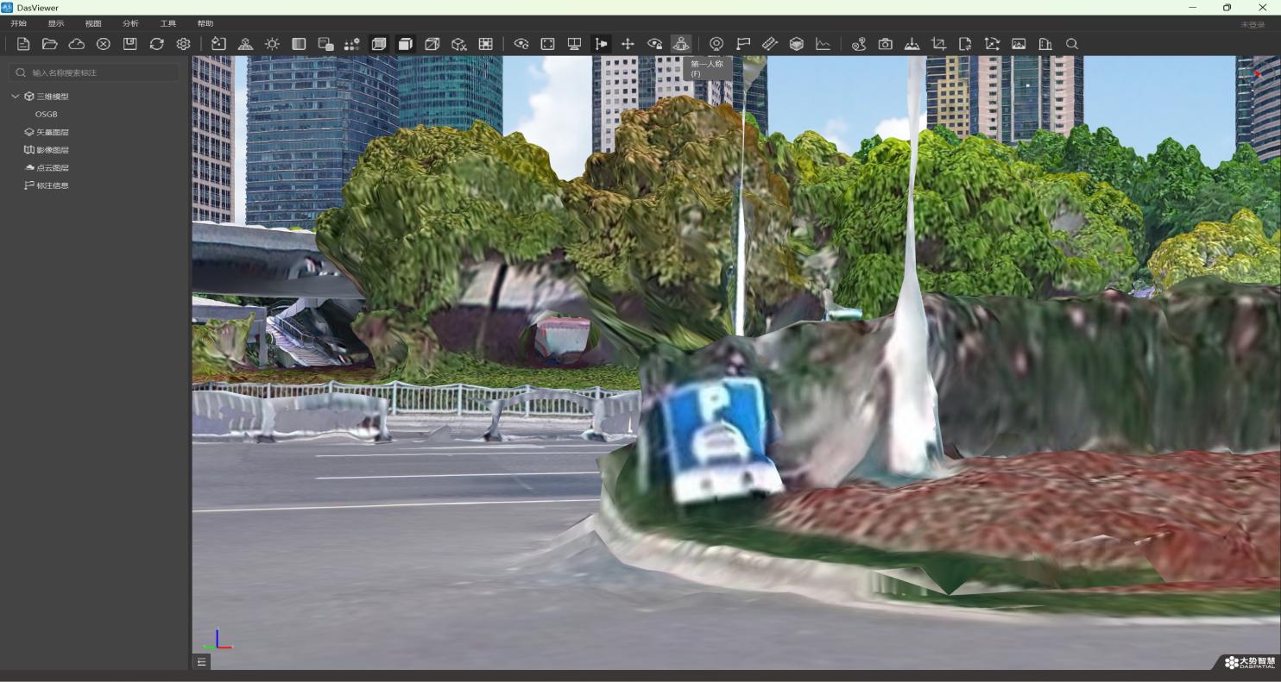
Task: Toggle the panel list button at viewport bottom-left
Action: (201, 661)
